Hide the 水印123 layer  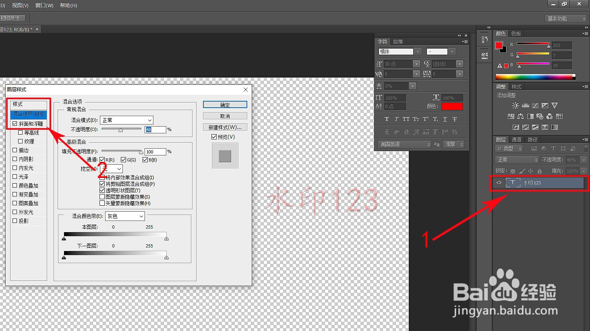499,183
